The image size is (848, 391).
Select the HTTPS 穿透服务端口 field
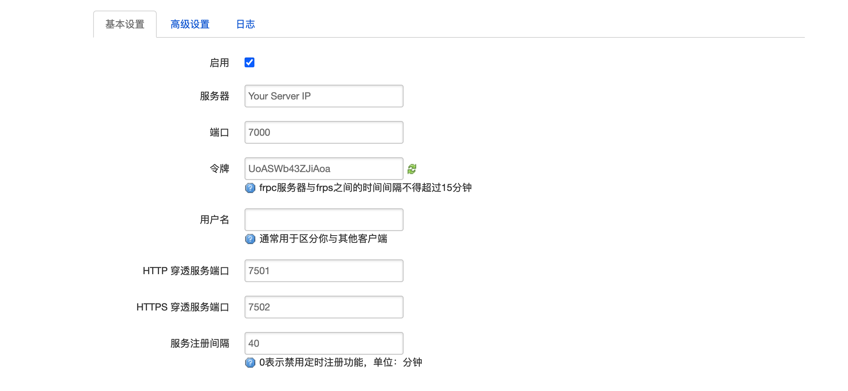click(x=324, y=307)
